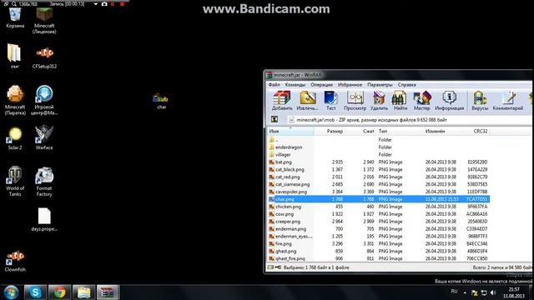Viewport: 534px width, 300px height.
Task: Select the bat.png file
Action: point(379,162)
